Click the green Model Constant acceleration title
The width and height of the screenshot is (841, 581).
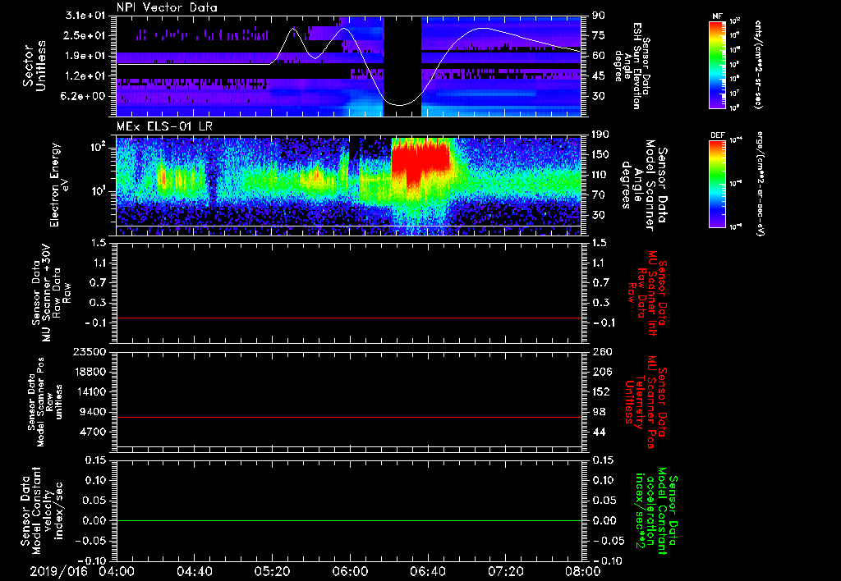(x=655, y=512)
